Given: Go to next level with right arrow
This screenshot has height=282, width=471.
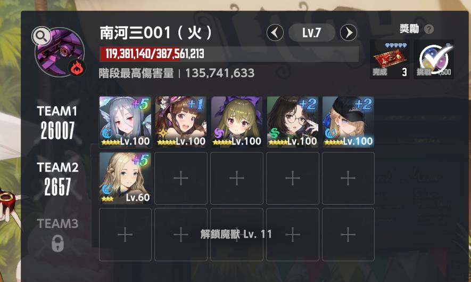Looking at the screenshot, I should coord(349,33).
